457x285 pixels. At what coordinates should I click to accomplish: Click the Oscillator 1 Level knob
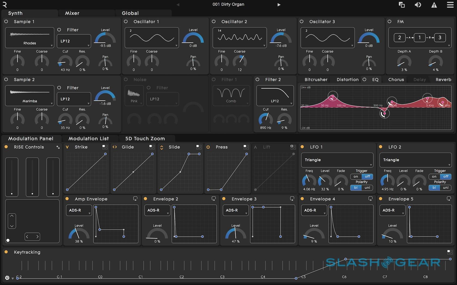pyautogui.click(x=193, y=38)
